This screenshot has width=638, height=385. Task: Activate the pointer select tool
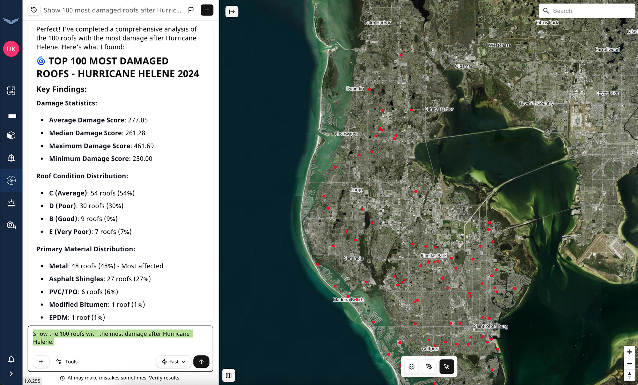click(447, 366)
